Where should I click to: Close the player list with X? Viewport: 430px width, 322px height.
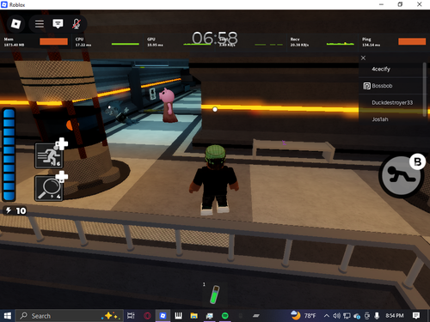(363, 58)
